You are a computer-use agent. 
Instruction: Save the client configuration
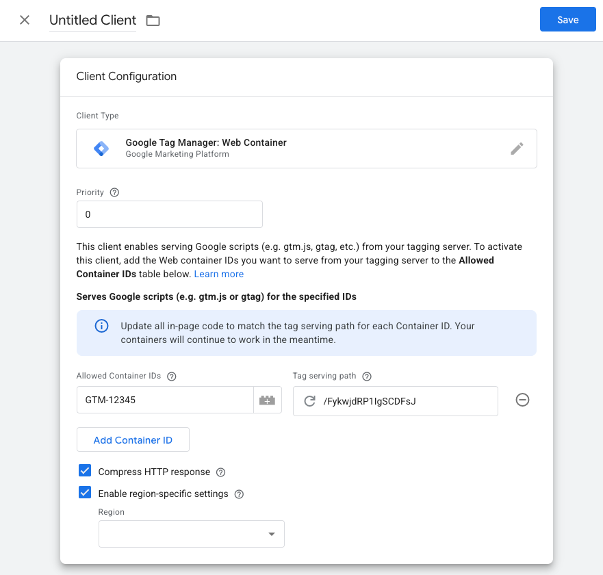click(x=567, y=20)
